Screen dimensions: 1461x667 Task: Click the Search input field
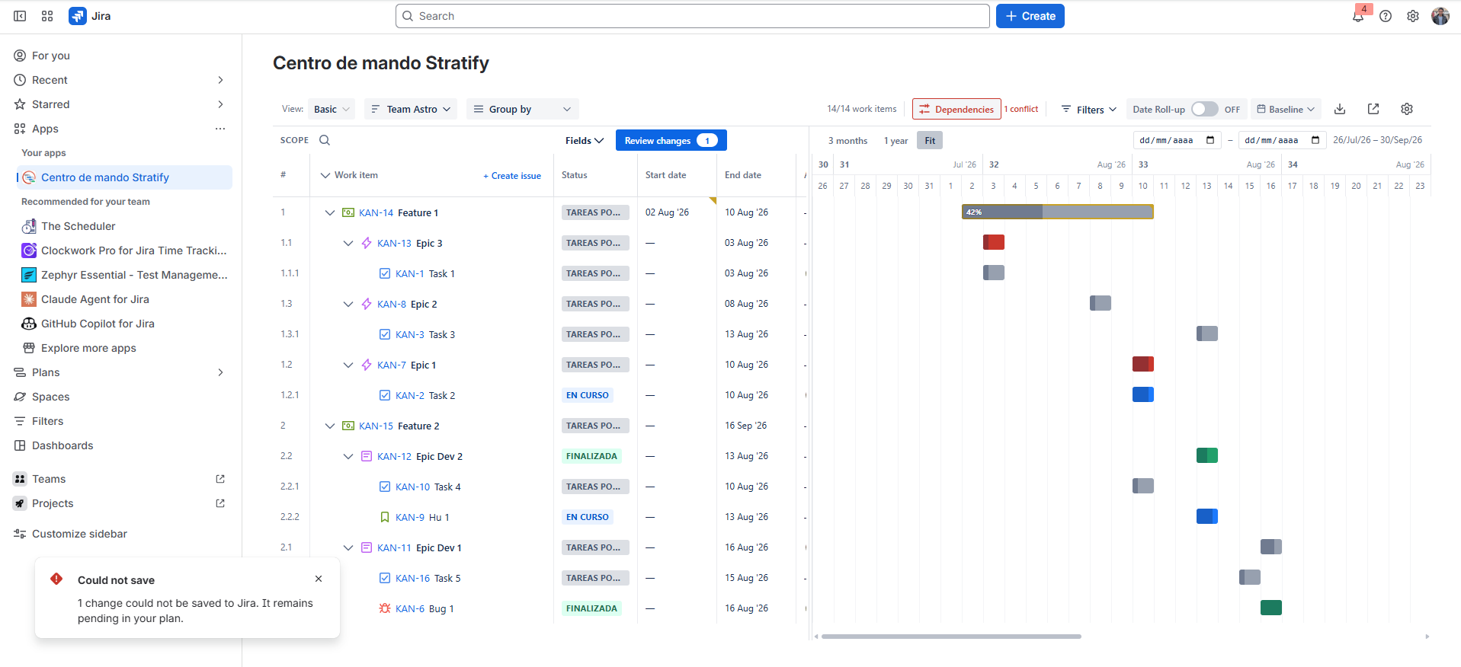pos(693,16)
